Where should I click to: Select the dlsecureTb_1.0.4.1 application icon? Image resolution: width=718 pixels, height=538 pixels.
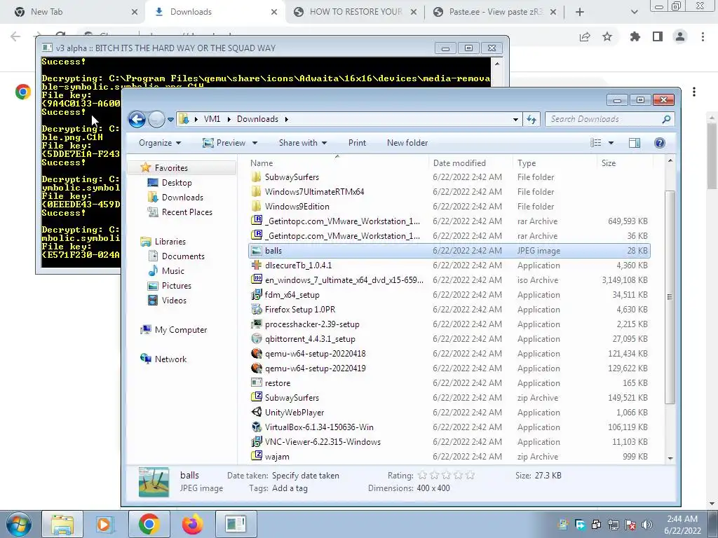pyautogui.click(x=257, y=265)
